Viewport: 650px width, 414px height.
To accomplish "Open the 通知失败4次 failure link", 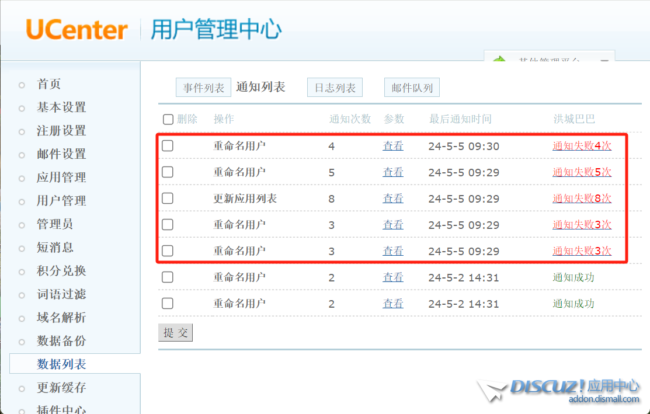I will tap(582, 146).
